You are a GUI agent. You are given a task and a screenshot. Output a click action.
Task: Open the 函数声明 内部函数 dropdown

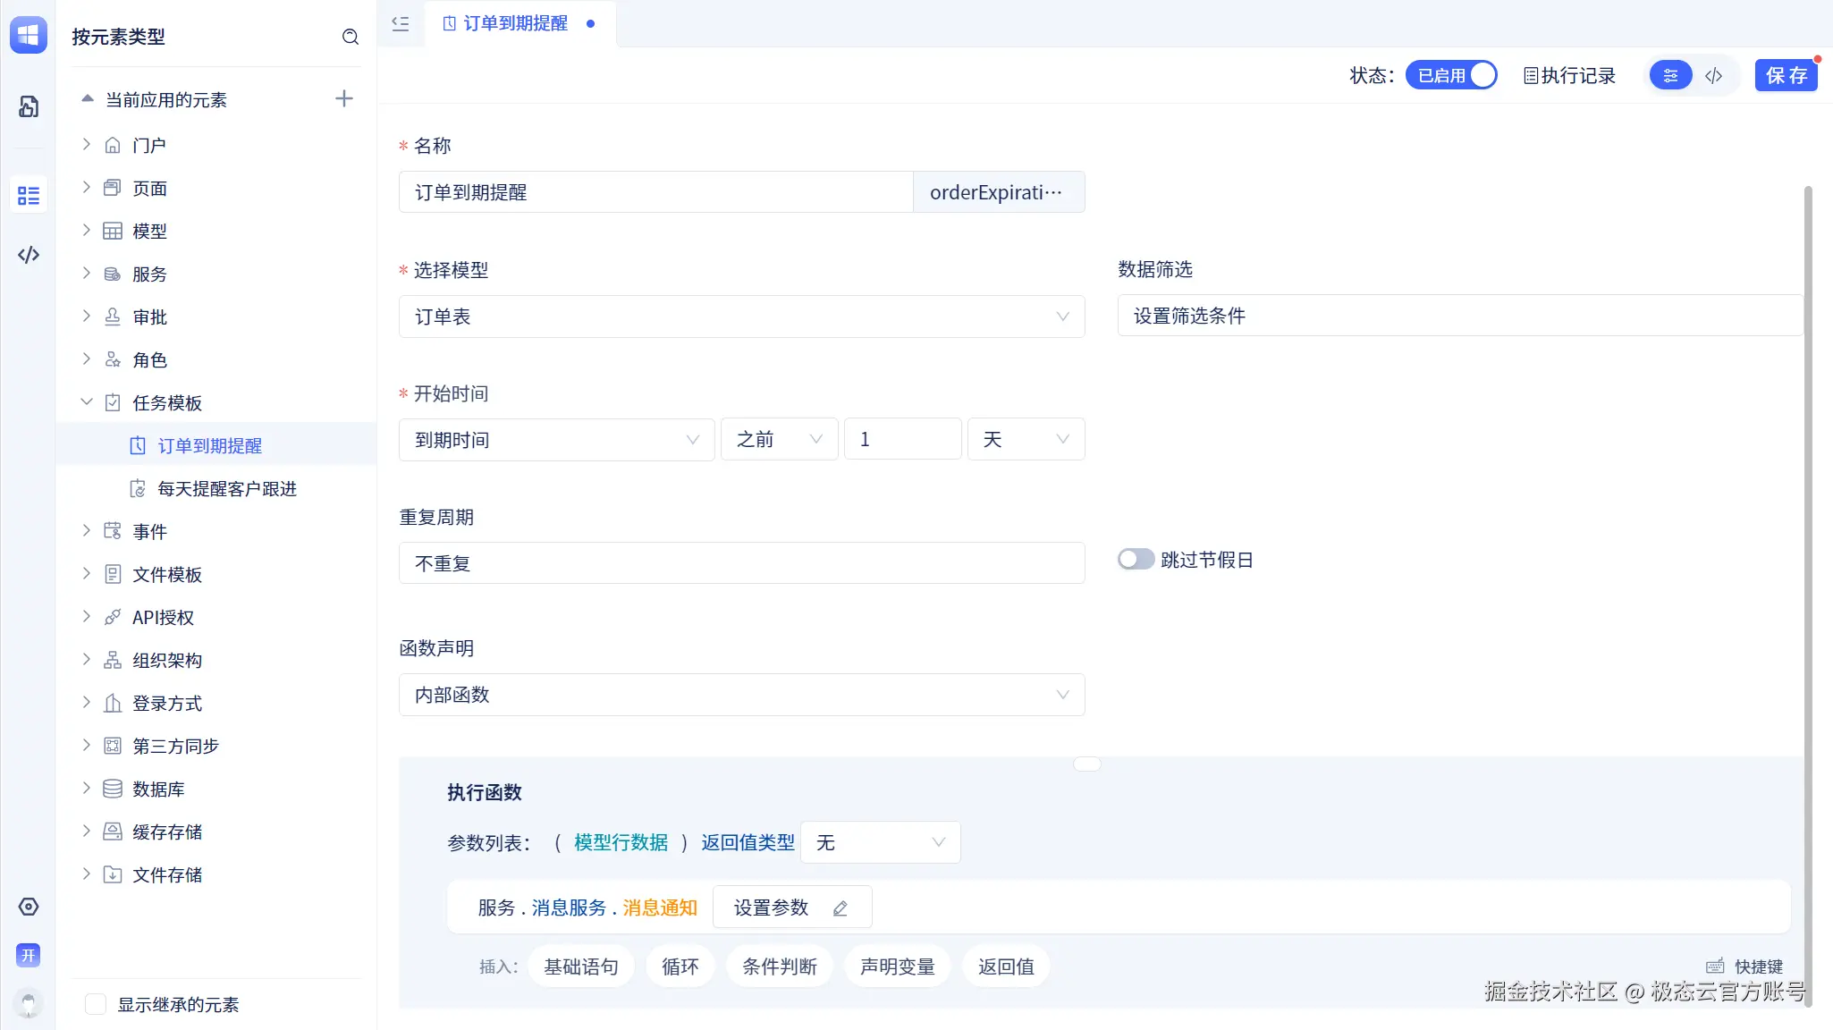[741, 695]
